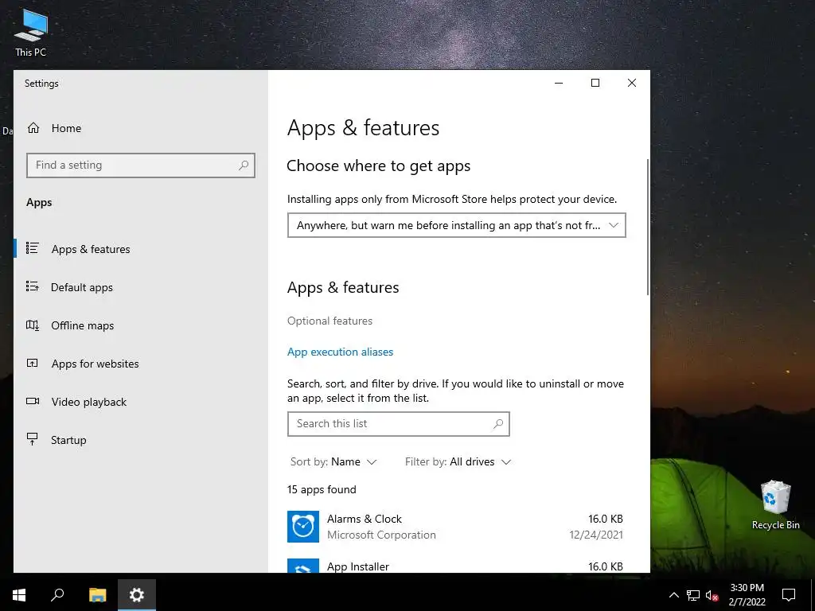Click the Apps for websites sidebar icon

click(32, 363)
